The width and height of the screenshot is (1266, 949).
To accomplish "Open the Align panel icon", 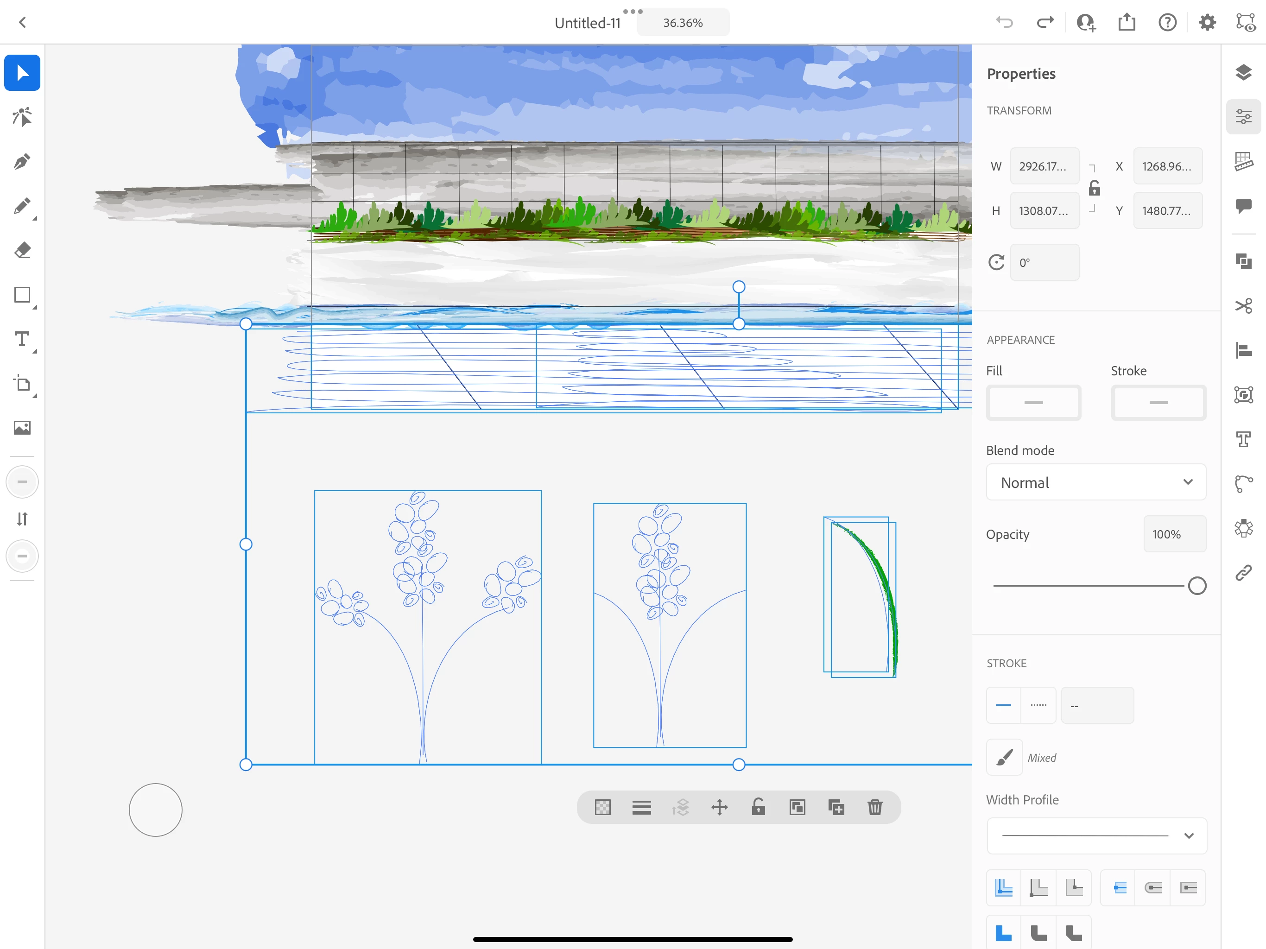I will tap(1243, 350).
